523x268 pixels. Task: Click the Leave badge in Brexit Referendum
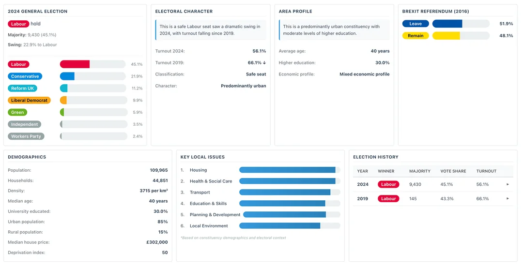pyautogui.click(x=415, y=24)
